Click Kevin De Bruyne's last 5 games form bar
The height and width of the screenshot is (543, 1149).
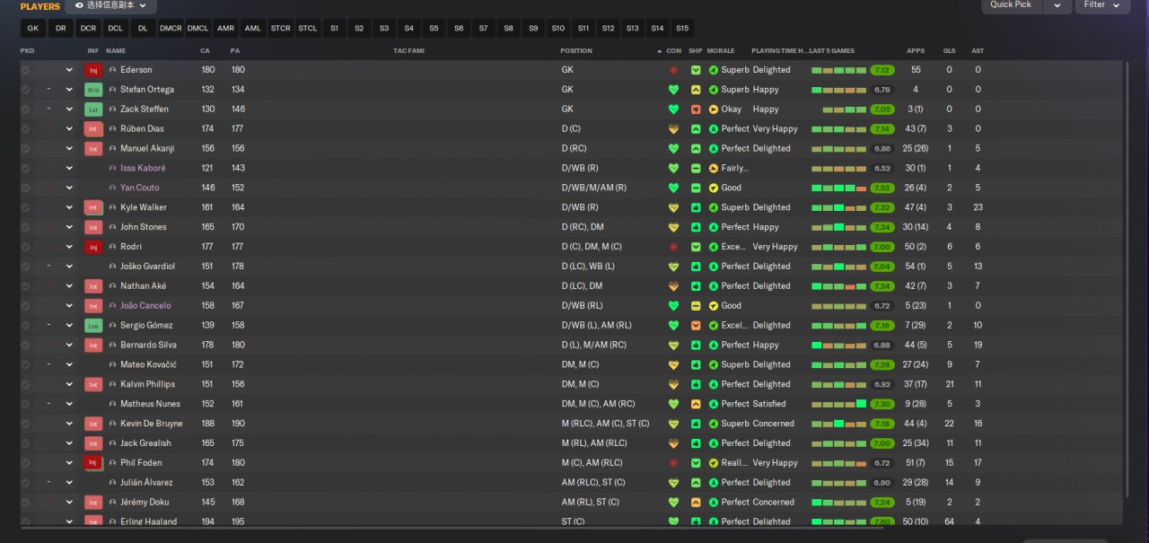(x=838, y=424)
